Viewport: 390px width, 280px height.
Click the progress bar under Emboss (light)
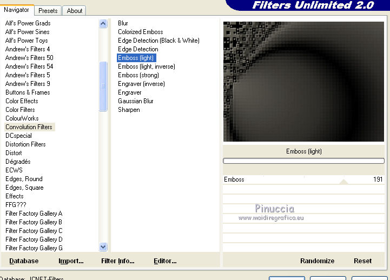pos(303,161)
